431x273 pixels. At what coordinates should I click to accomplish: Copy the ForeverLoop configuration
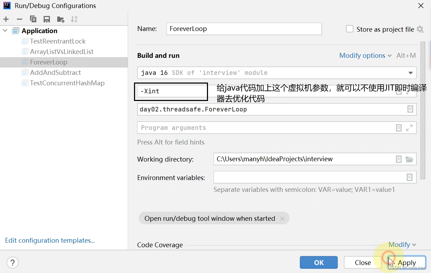(33, 19)
